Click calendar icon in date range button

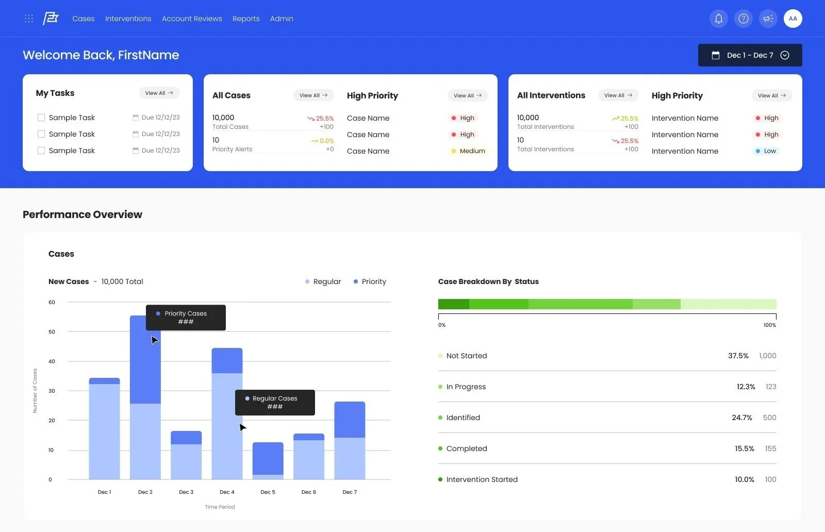pos(715,55)
